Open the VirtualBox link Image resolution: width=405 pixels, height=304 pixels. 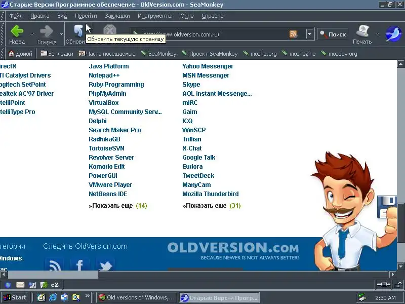(x=104, y=103)
